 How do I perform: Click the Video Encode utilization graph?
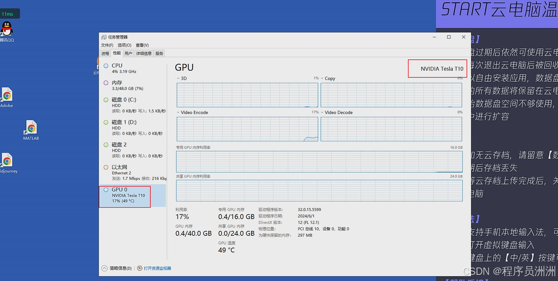(248, 129)
